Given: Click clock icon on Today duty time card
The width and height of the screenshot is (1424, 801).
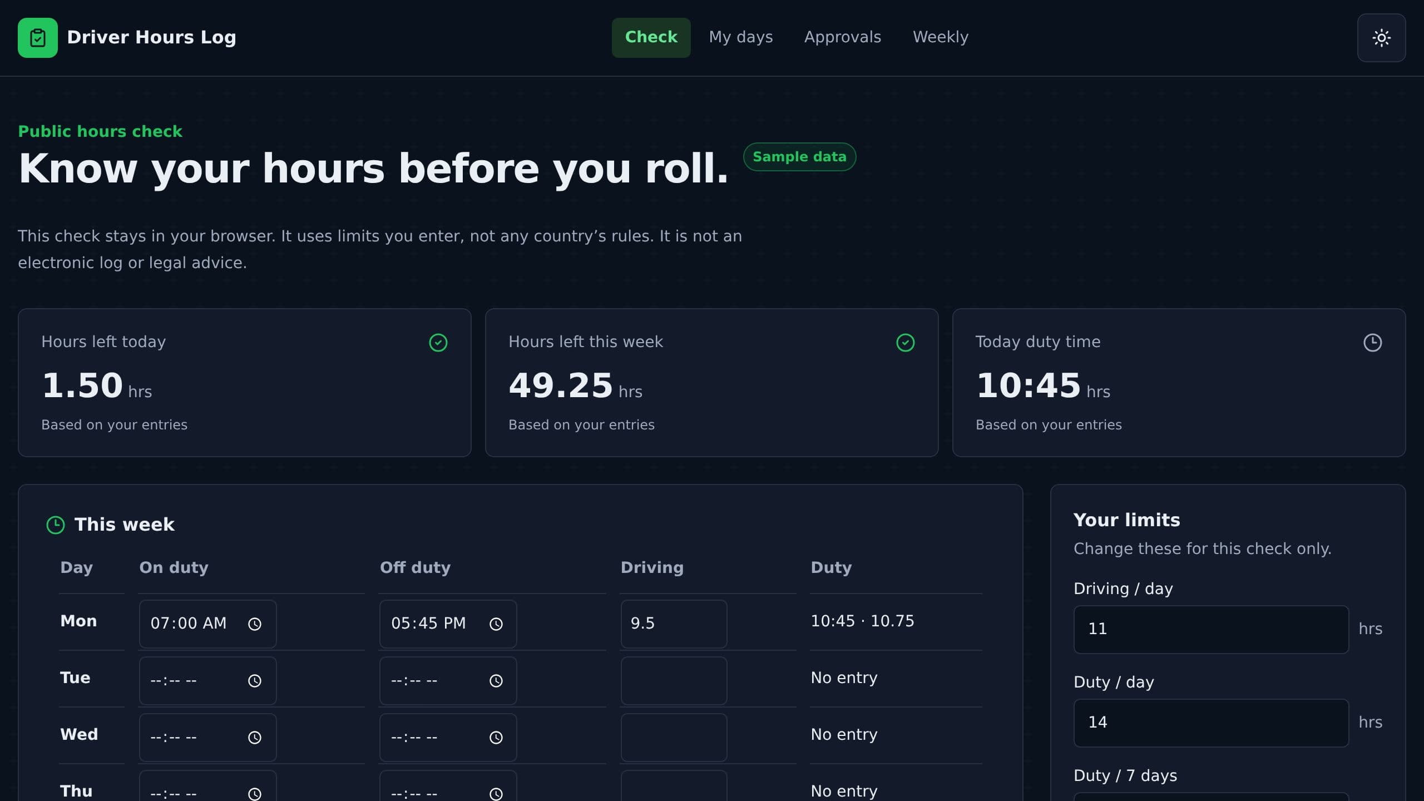Looking at the screenshot, I should coord(1373,343).
